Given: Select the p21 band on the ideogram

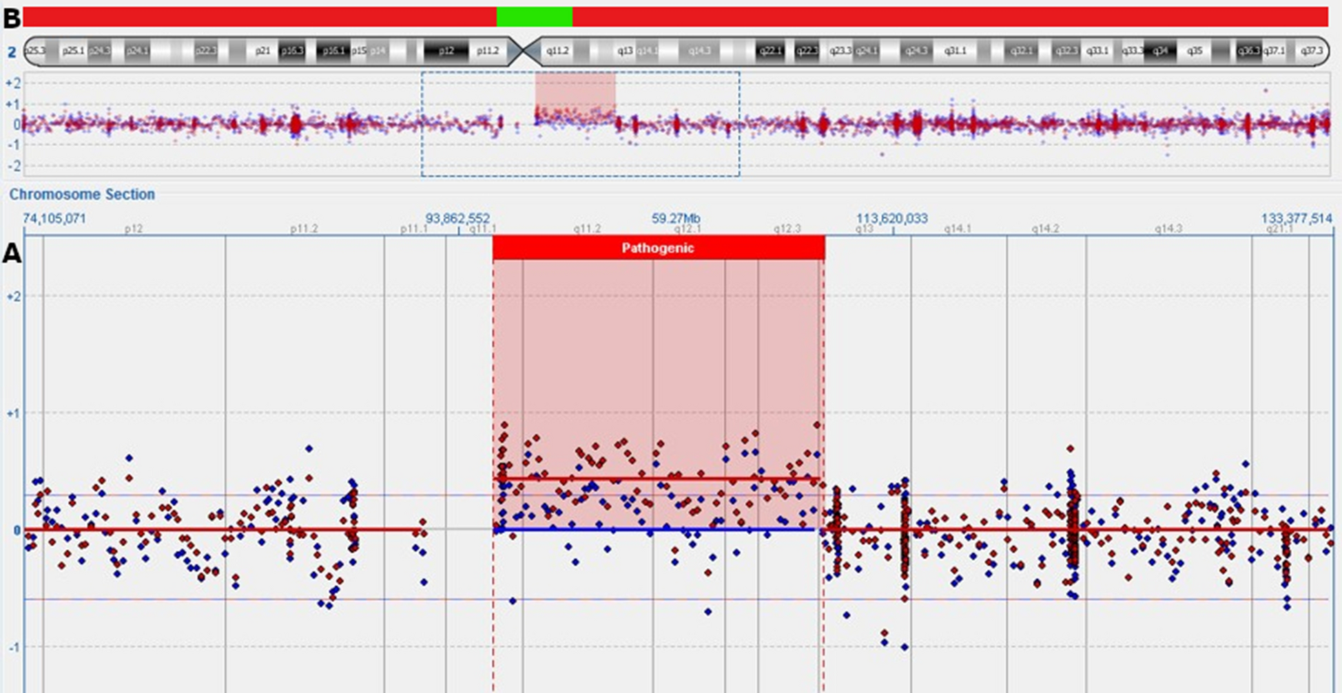Looking at the screenshot, I should click(262, 51).
